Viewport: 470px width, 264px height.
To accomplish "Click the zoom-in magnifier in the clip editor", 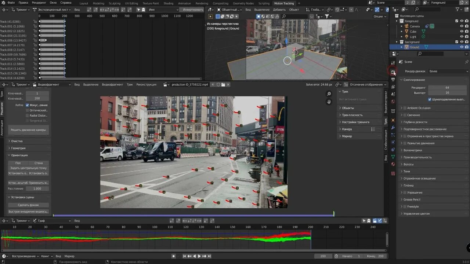I will coord(329,94).
